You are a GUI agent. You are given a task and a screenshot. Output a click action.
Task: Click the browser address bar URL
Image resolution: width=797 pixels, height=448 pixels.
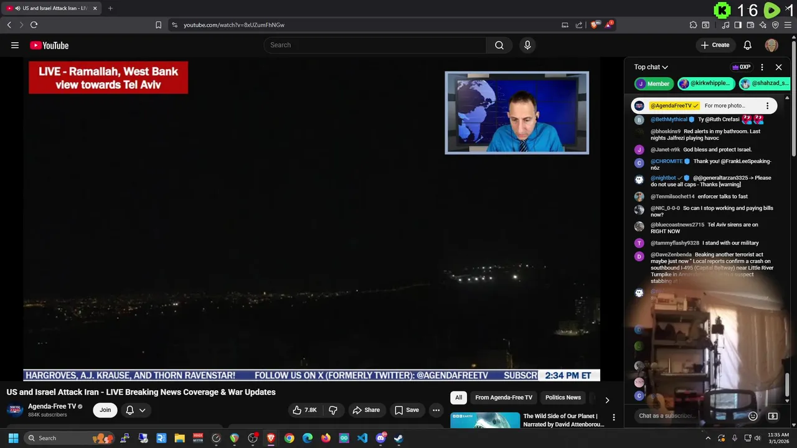click(x=234, y=25)
